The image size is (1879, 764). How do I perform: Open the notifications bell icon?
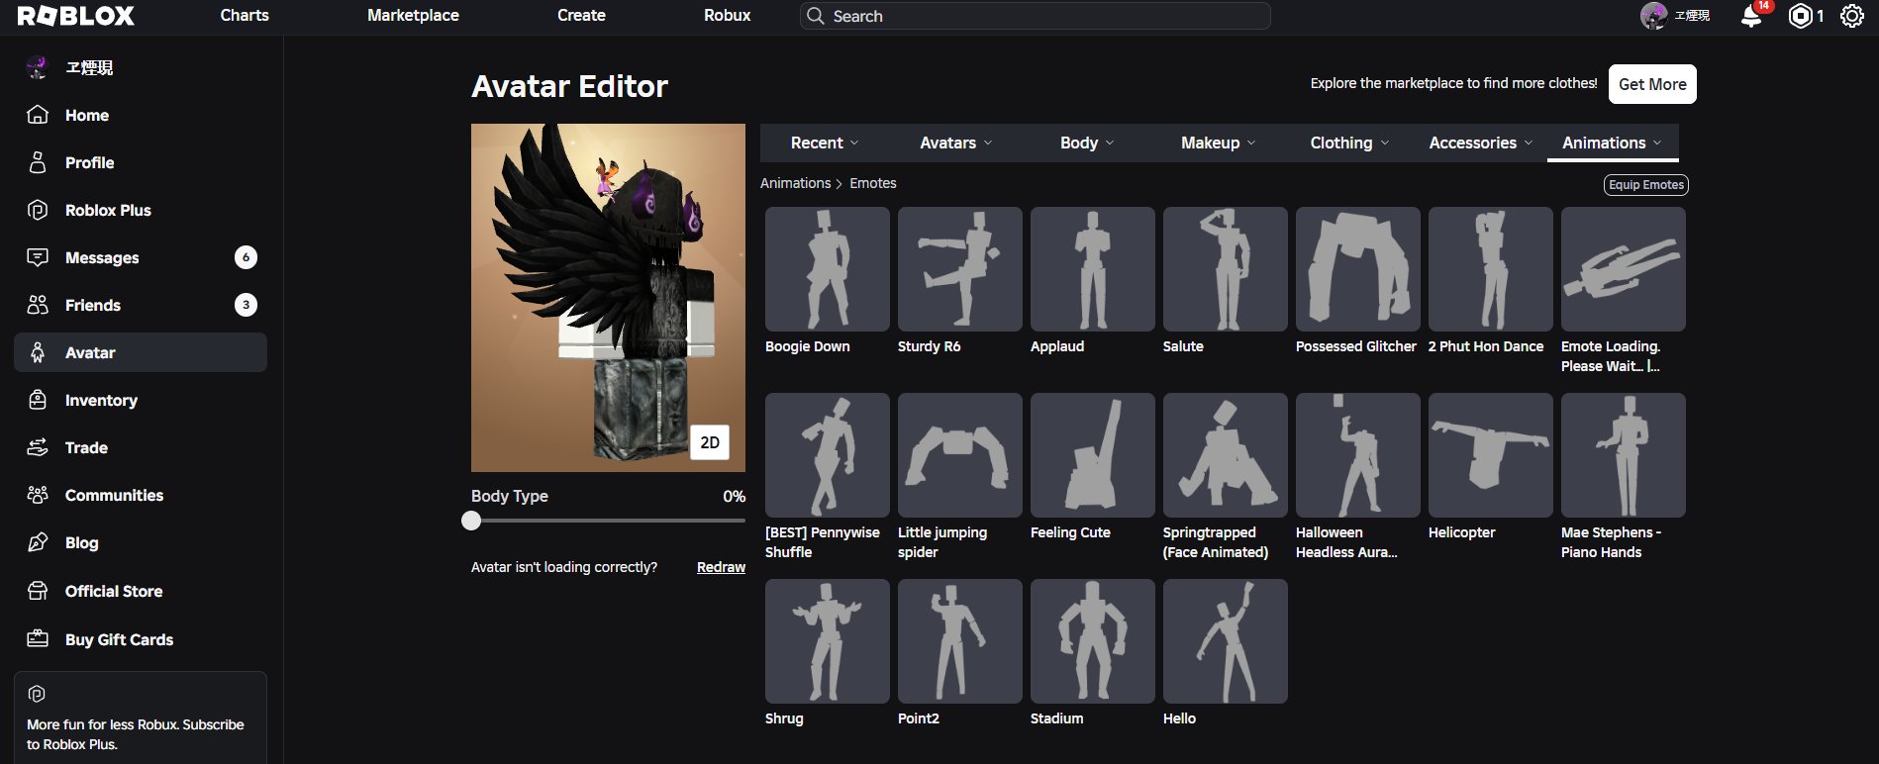click(1751, 16)
